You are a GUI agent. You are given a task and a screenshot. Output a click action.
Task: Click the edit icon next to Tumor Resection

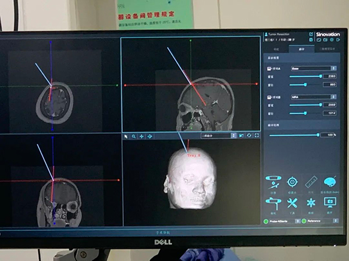pyautogui.click(x=311, y=34)
